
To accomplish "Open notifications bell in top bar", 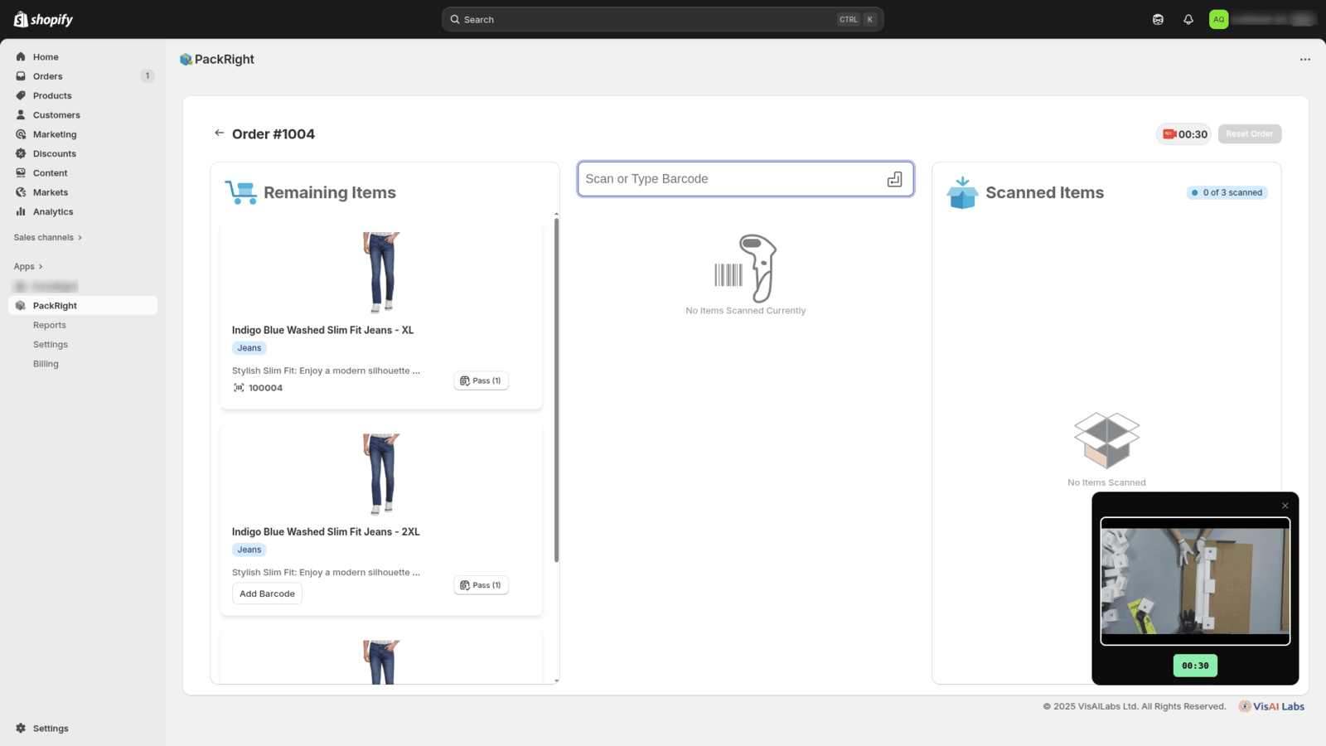I will coord(1188,18).
